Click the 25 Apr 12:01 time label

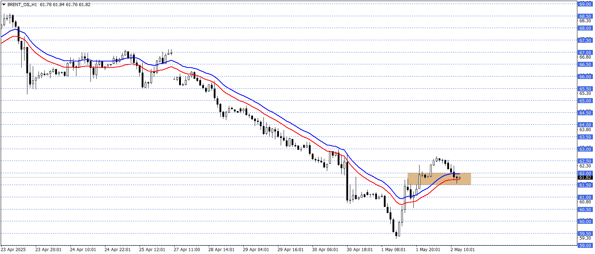click(x=152, y=250)
